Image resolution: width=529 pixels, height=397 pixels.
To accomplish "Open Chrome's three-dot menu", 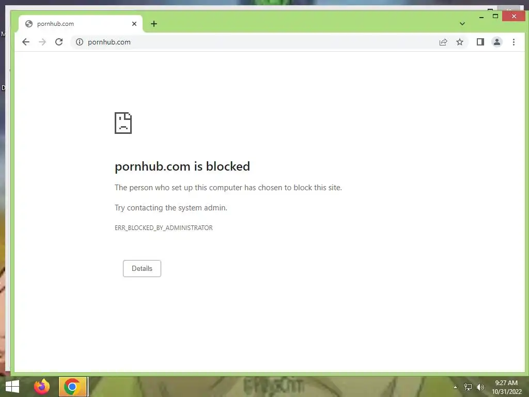I will click(x=514, y=42).
